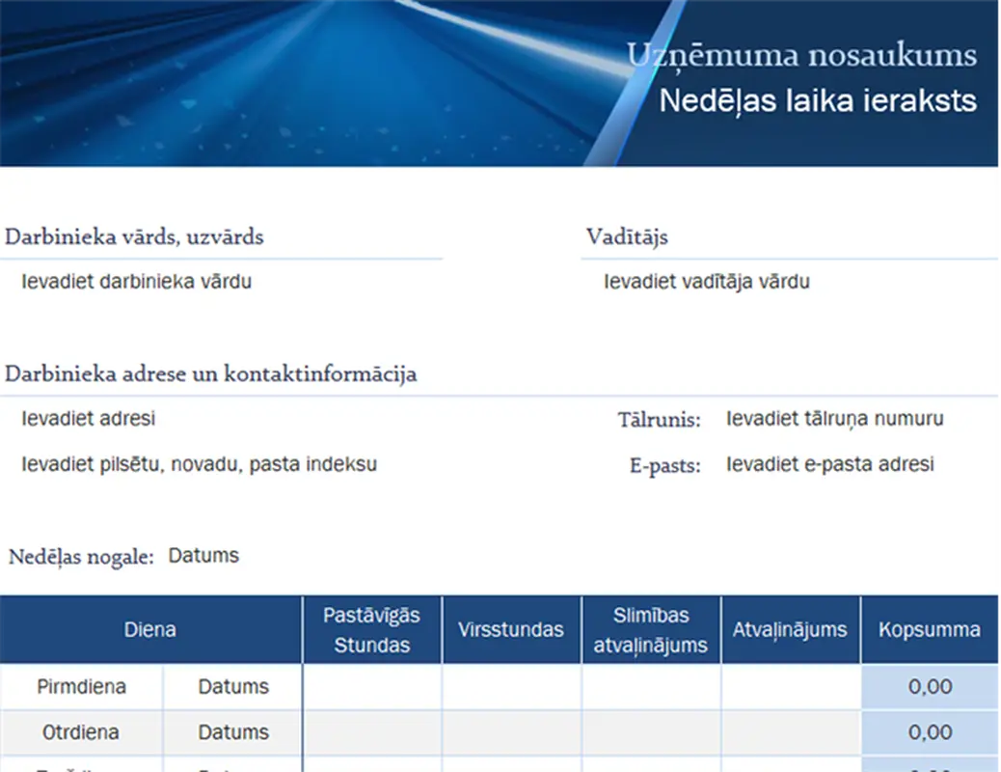Screen dimensions: 1001x772
Task: Click the 0,00 Kopsumma value for Otrdiena
Action: tap(931, 732)
